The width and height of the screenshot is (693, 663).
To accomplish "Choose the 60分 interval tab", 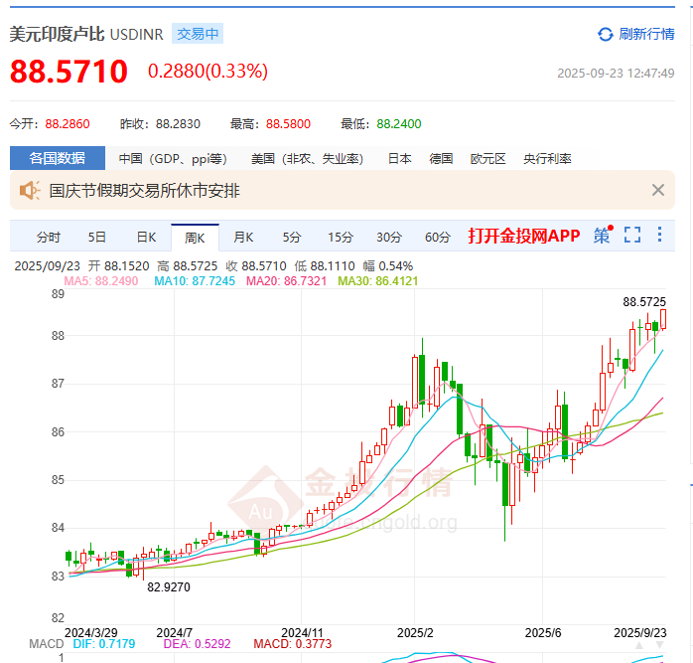I will coord(438,237).
